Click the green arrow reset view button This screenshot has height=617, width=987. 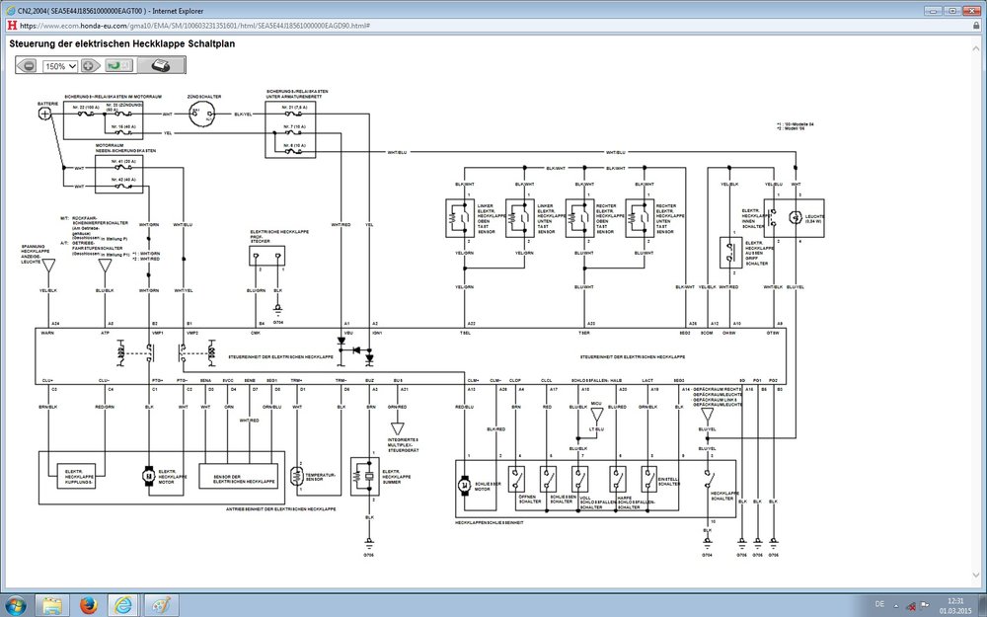[119, 66]
